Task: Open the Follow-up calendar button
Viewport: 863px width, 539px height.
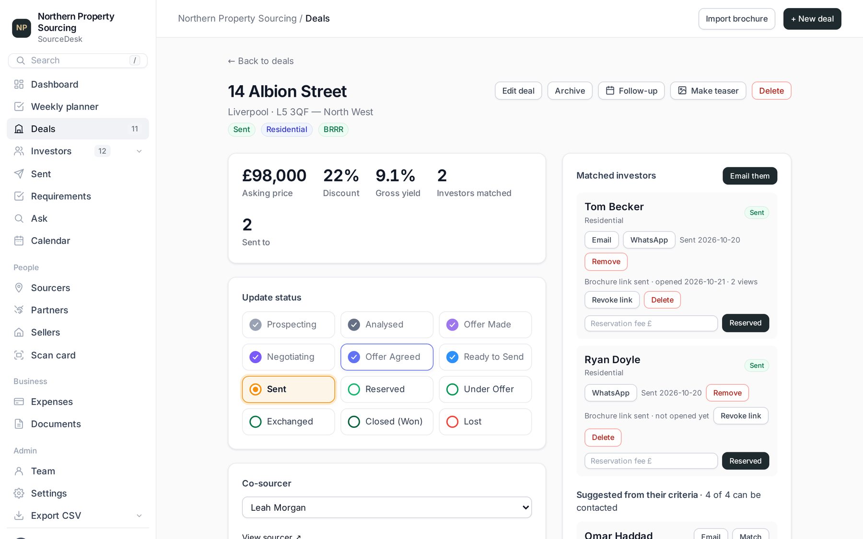Action: point(631,91)
